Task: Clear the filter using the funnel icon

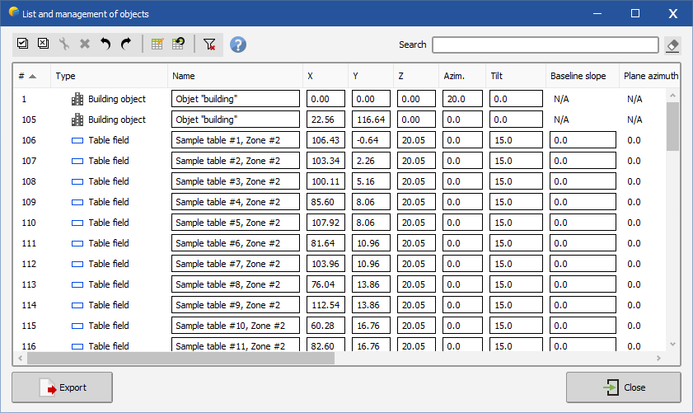Action: point(209,45)
